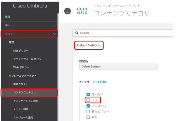
Task: Toggle the hamburger menu icon
Action: tap(67, 11)
